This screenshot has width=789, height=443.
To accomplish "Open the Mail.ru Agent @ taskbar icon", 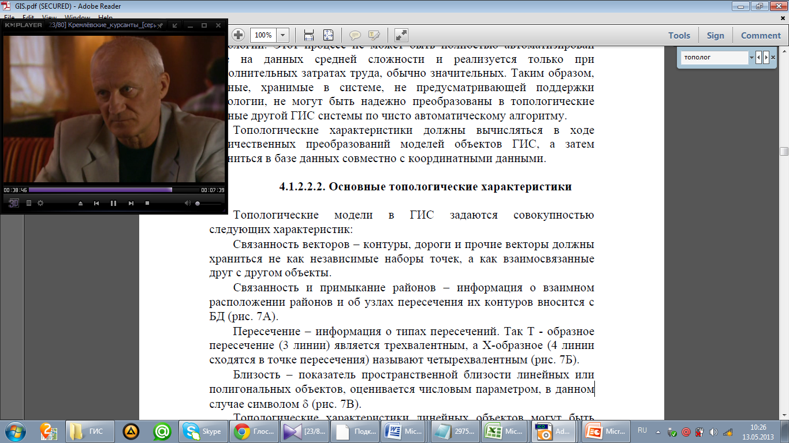I will (162, 431).
